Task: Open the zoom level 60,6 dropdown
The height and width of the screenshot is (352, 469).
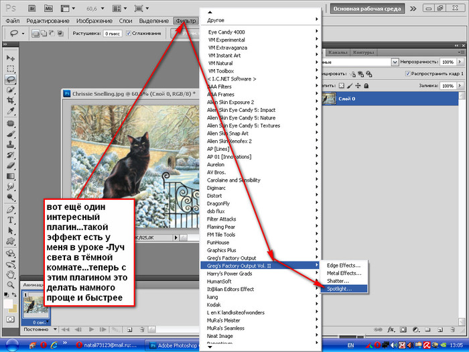Action: 103,9
